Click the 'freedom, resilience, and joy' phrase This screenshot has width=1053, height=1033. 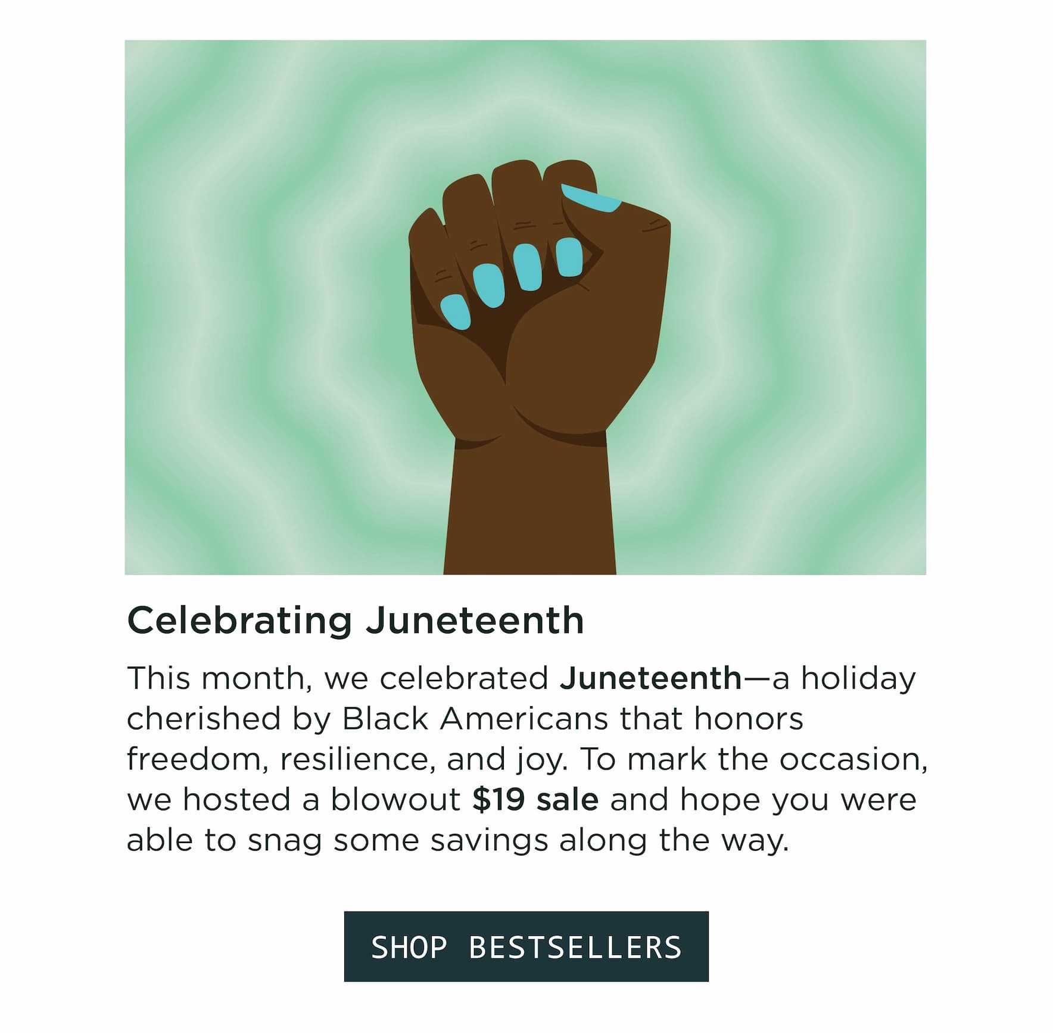(347, 760)
